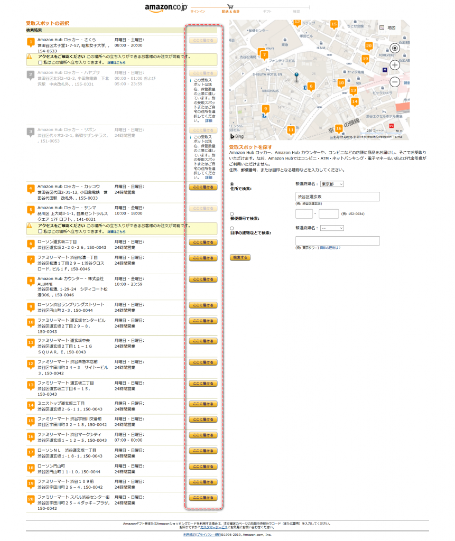Check access confirmation box for さくら locker
This screenshot has width=455, height=541.
point(40,62)
